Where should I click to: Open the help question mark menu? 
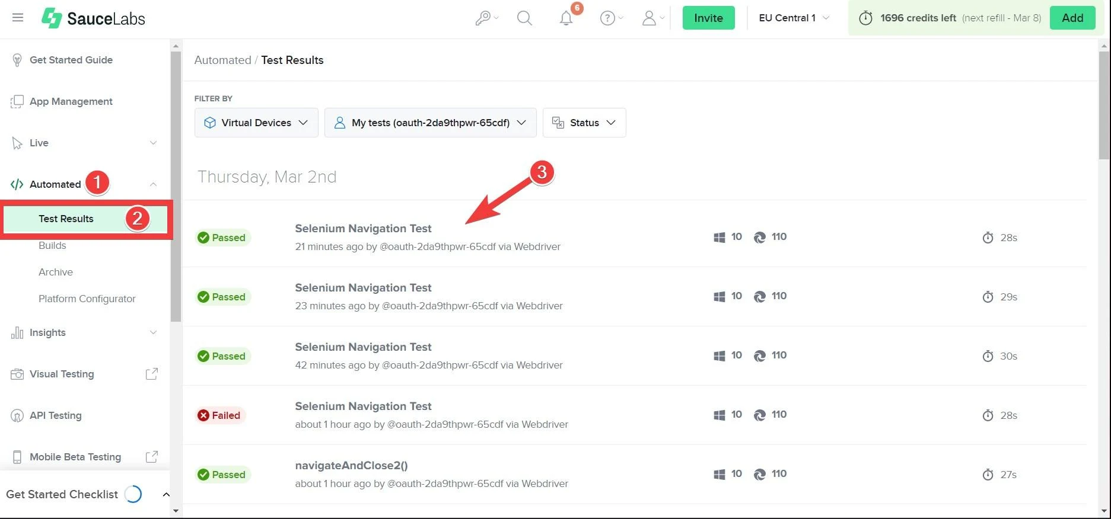coord(607,18)
